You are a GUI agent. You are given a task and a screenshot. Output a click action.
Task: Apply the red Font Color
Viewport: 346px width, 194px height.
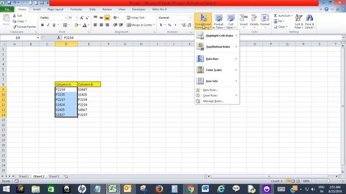tap(84, 25)
